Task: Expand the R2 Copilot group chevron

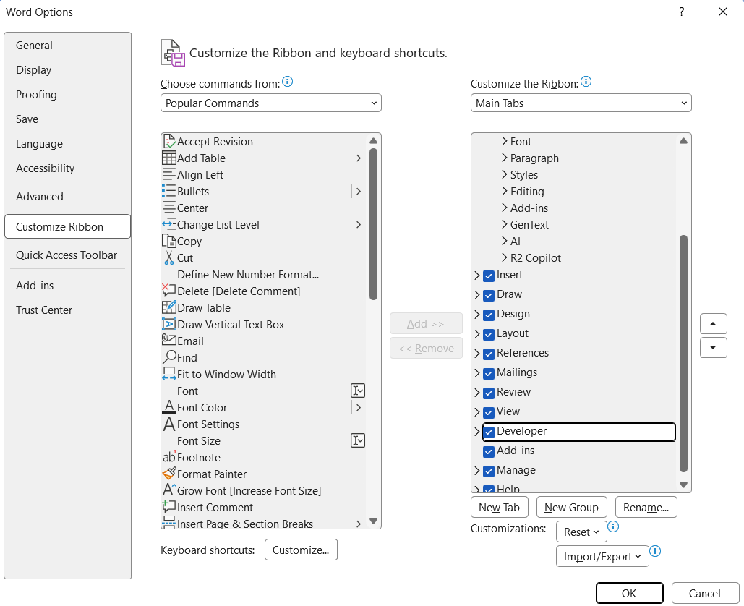Action: (x=505, y=257)
